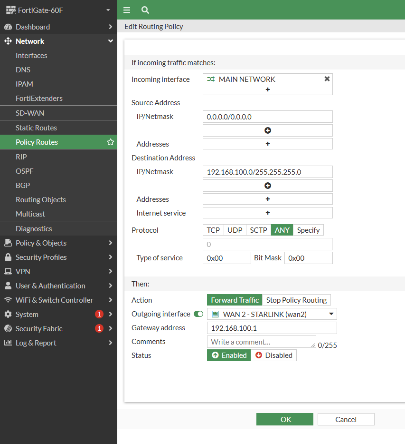Select TCP protocol option
This screenshot has width=405, height=444.
coord(213,230)
